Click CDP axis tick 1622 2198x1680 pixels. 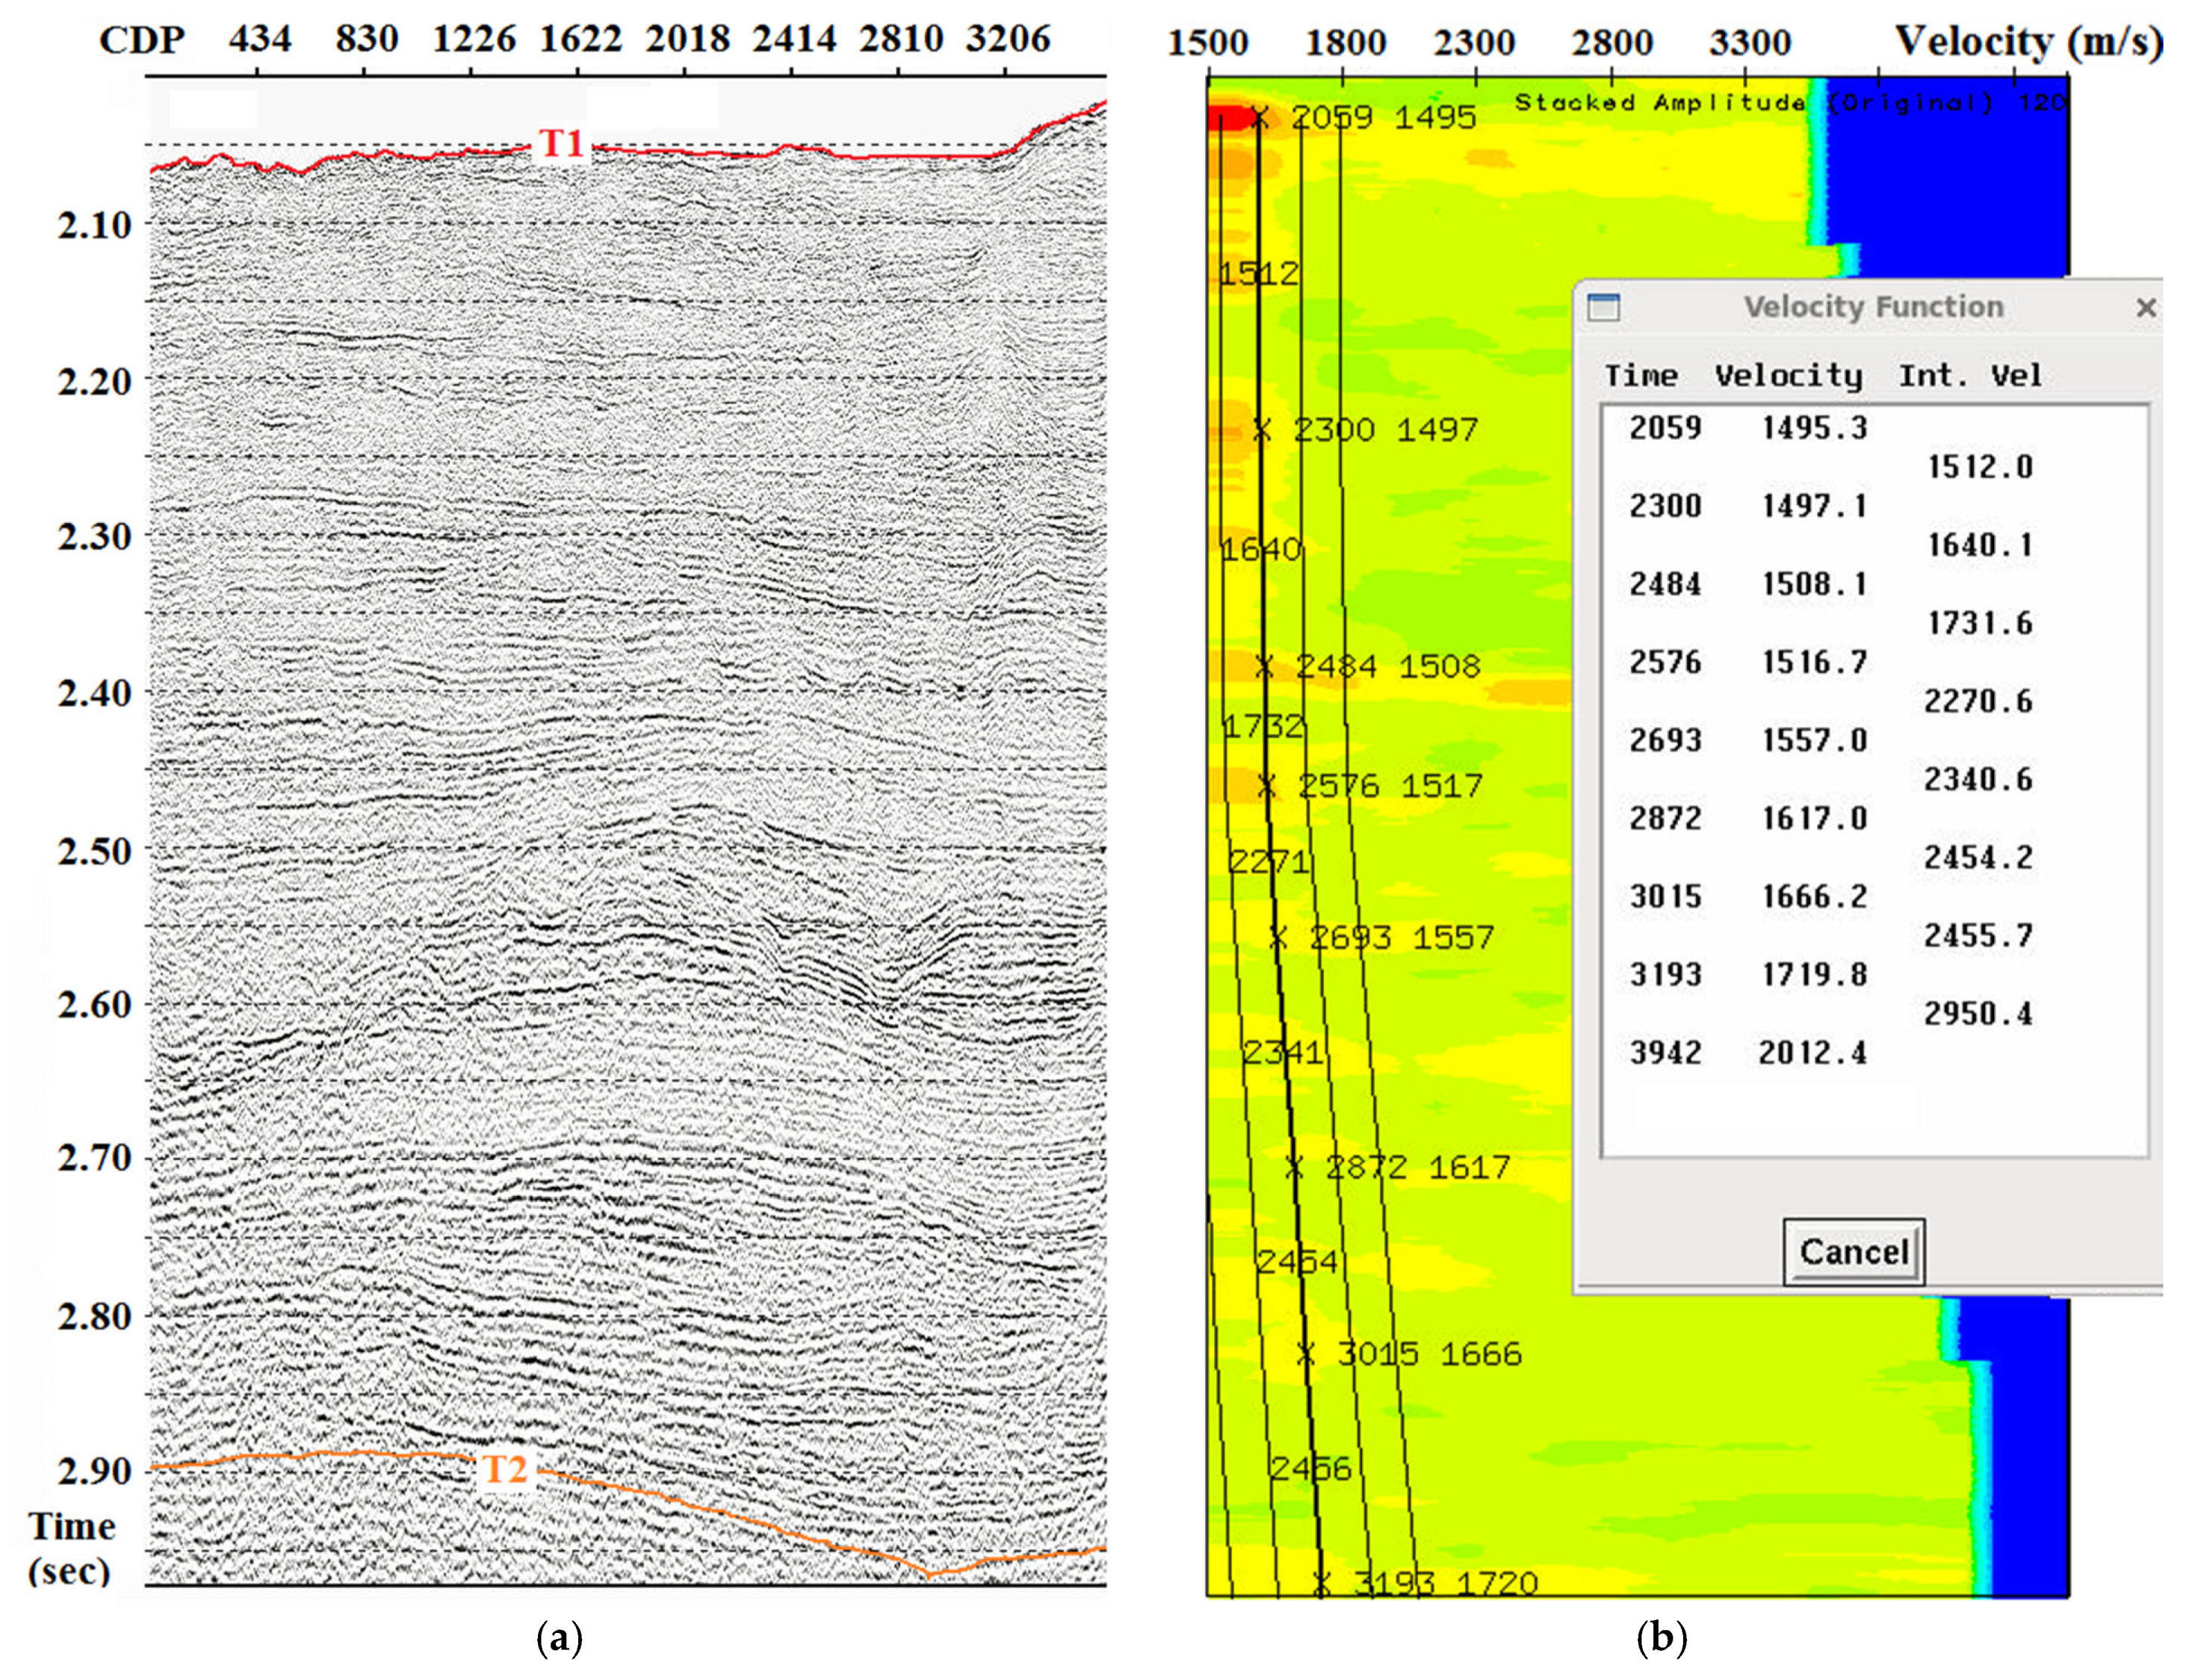point(580,39)
